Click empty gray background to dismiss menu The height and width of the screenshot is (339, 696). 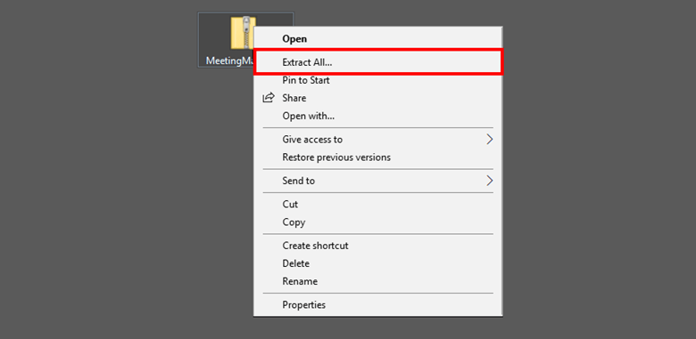tap(111, 177)
